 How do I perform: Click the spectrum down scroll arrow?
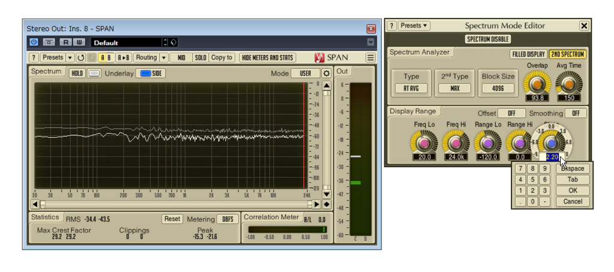327,194
